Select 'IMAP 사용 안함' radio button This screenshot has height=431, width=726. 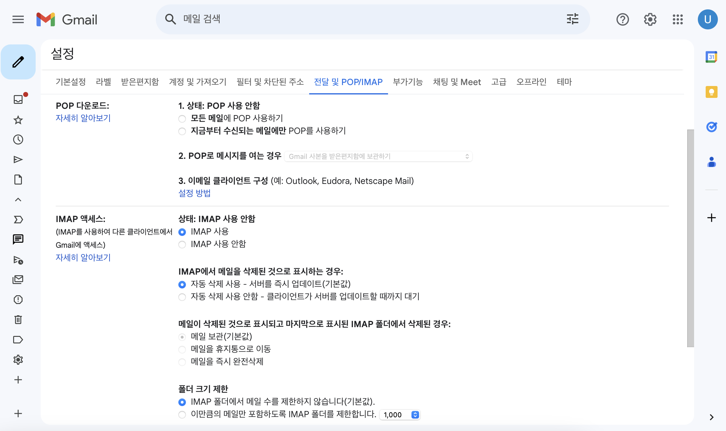[182, 245]
